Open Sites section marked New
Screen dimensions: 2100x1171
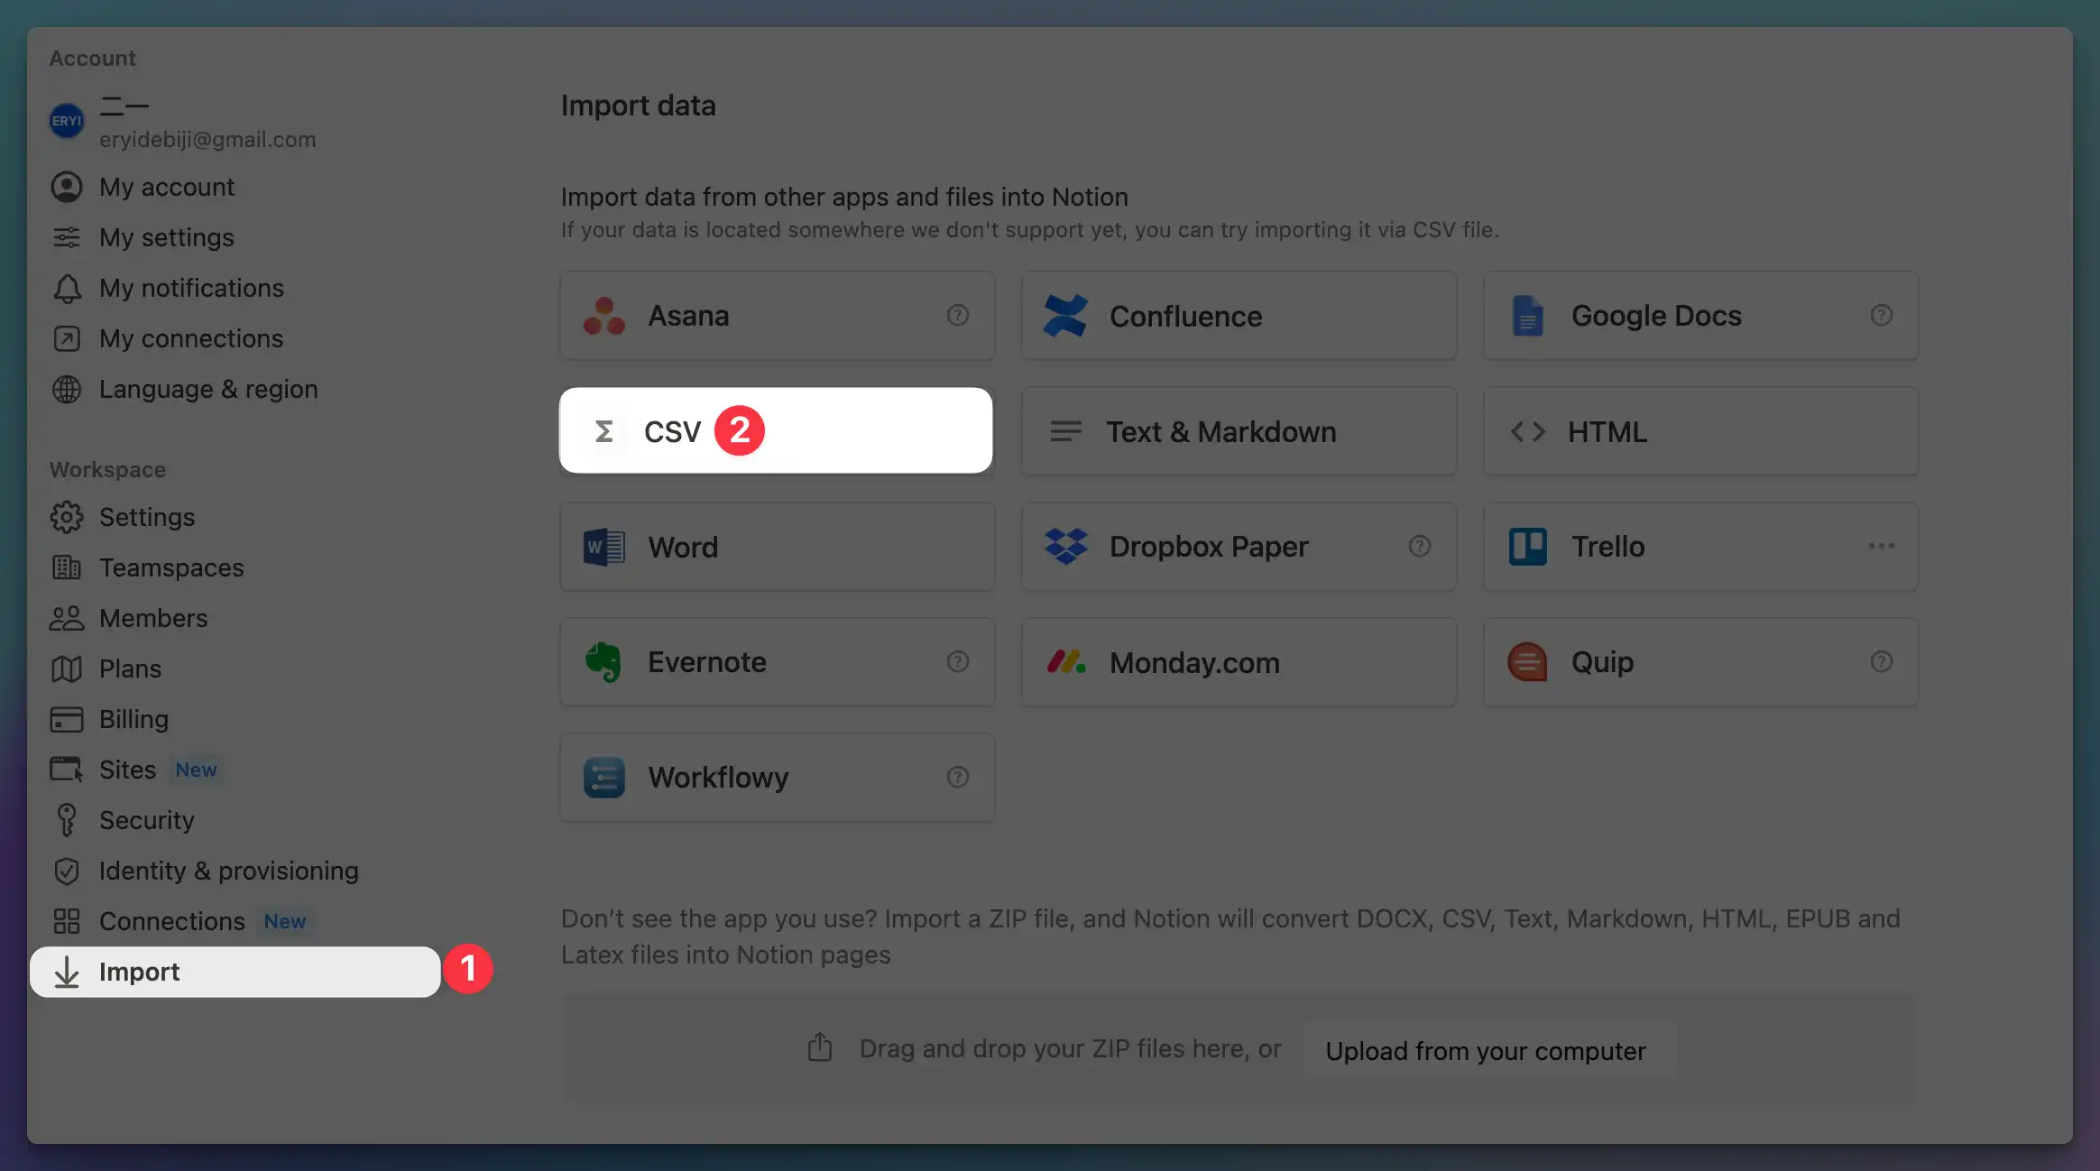tap(127, 770)
